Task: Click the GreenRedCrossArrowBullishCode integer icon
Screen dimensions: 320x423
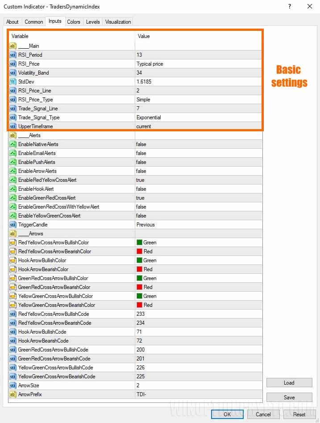Action: pyautogui.click(x=12, y=350)
